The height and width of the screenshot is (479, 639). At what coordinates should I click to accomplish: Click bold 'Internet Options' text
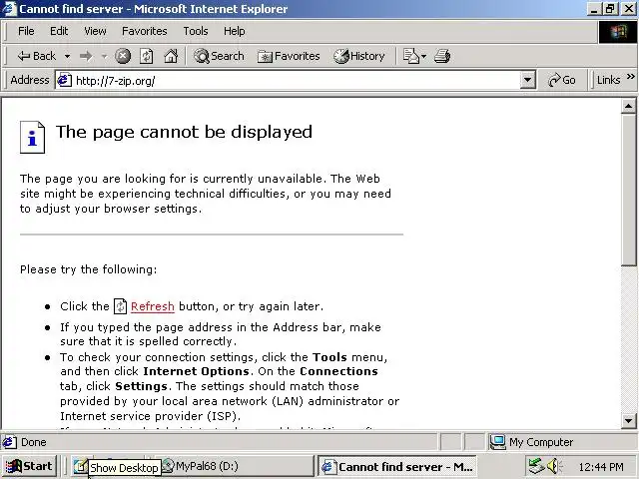[196, 371]
